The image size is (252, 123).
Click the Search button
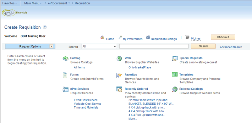click(203, 46)
